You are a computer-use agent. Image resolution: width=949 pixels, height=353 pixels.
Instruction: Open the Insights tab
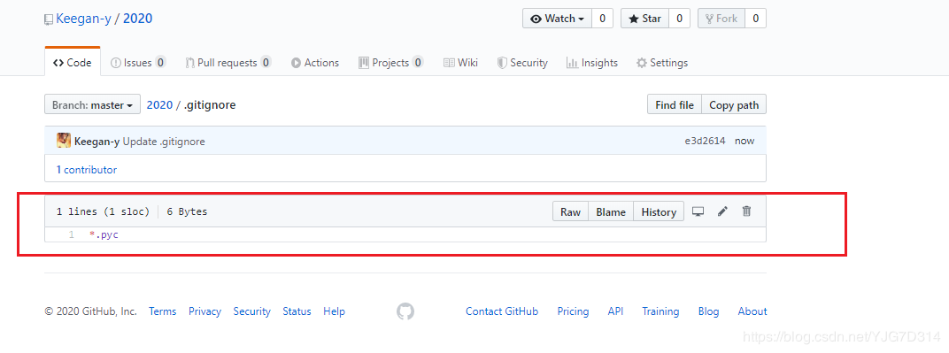pyautogui.click(x=592, y=62)
